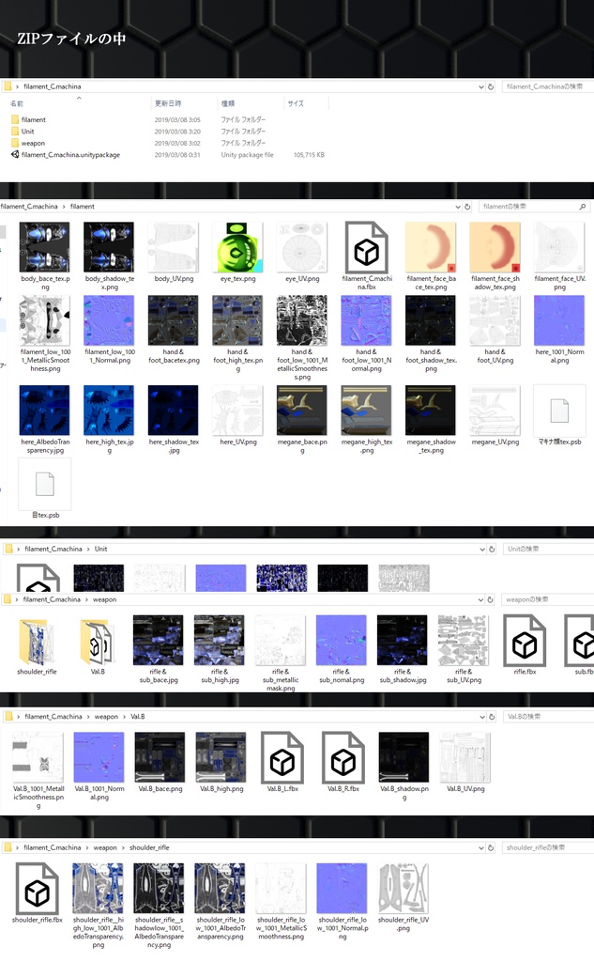594x962 pixels.
Task: Expand address dropdown in Unit window
Action: [481, 549]
